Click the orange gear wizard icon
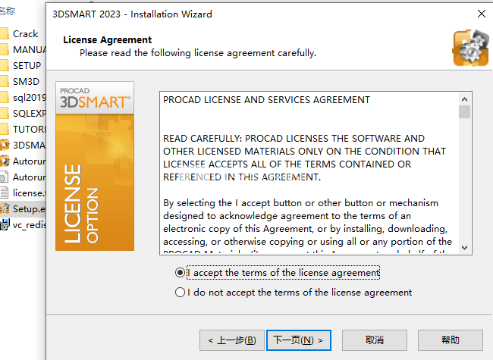The width and height of the screenshot is (493, 360). [471, 48]
